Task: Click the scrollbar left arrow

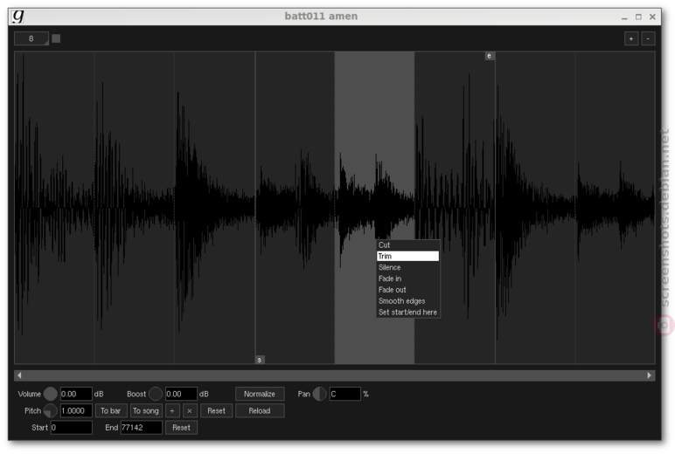Action: tap(19, 375)
